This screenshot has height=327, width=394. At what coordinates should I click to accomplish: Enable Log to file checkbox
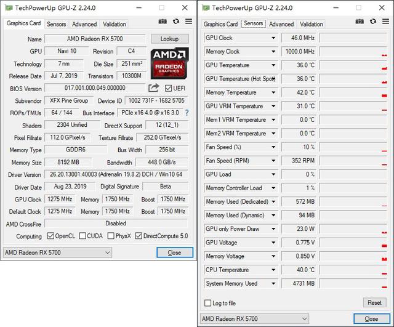(208, 303)
